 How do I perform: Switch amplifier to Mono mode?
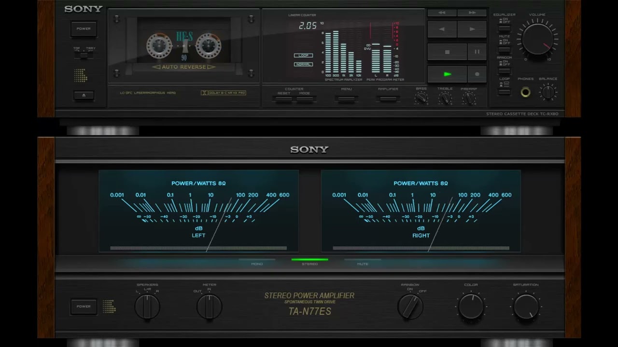[257, 261]
